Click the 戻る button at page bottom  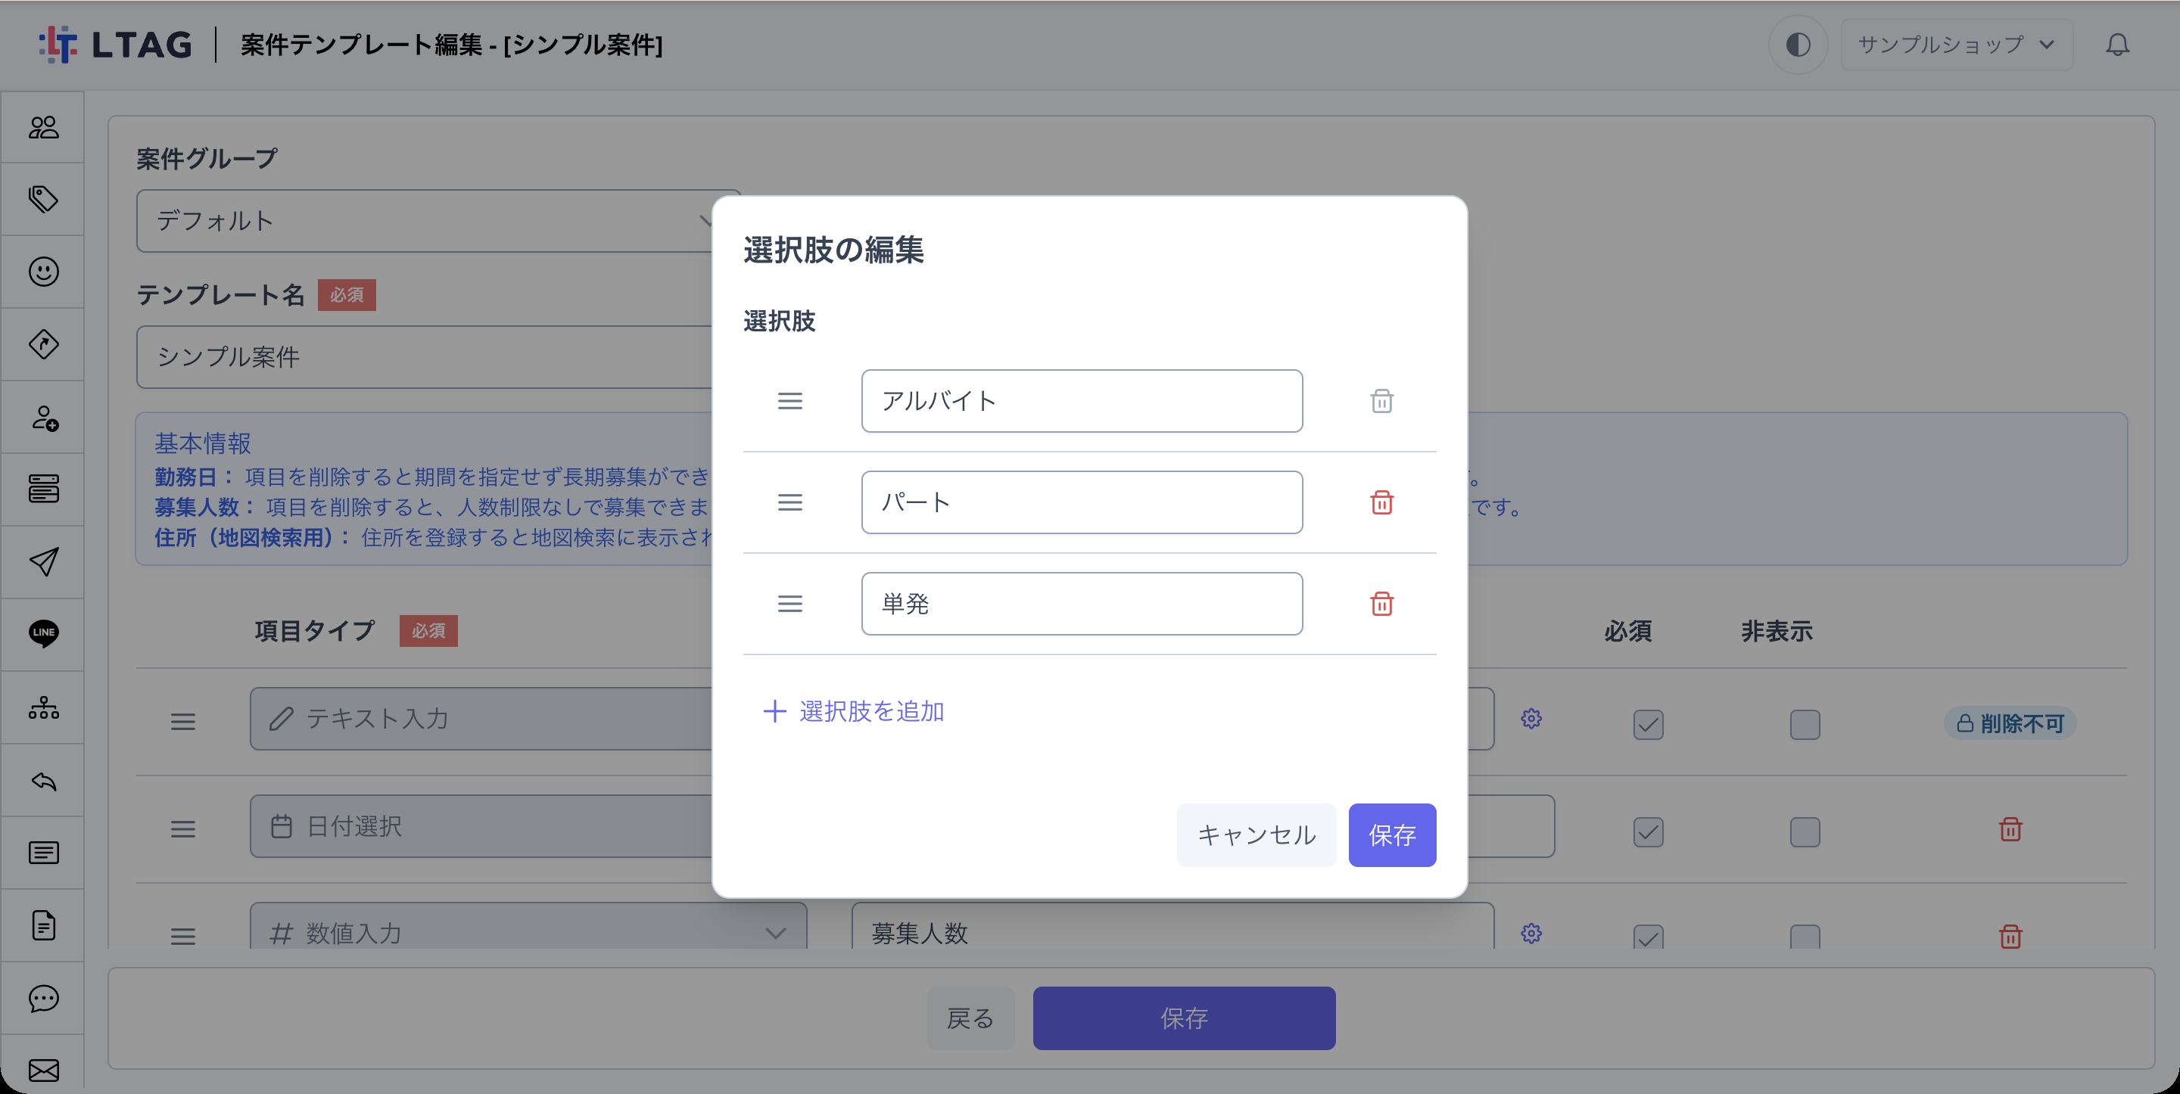pyautogui.click(x=970, y=1018)
